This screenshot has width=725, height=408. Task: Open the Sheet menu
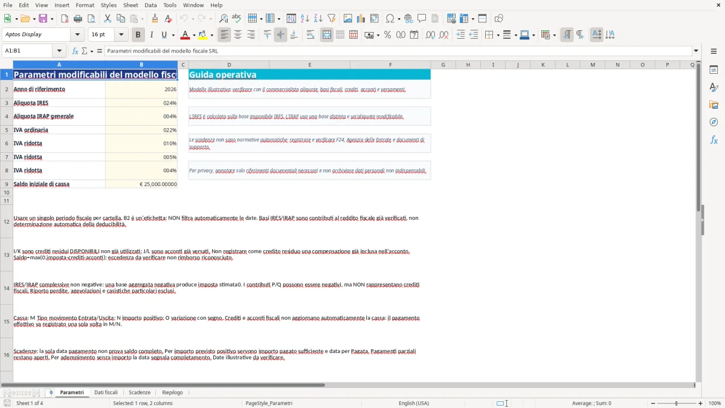pos(130,5)
